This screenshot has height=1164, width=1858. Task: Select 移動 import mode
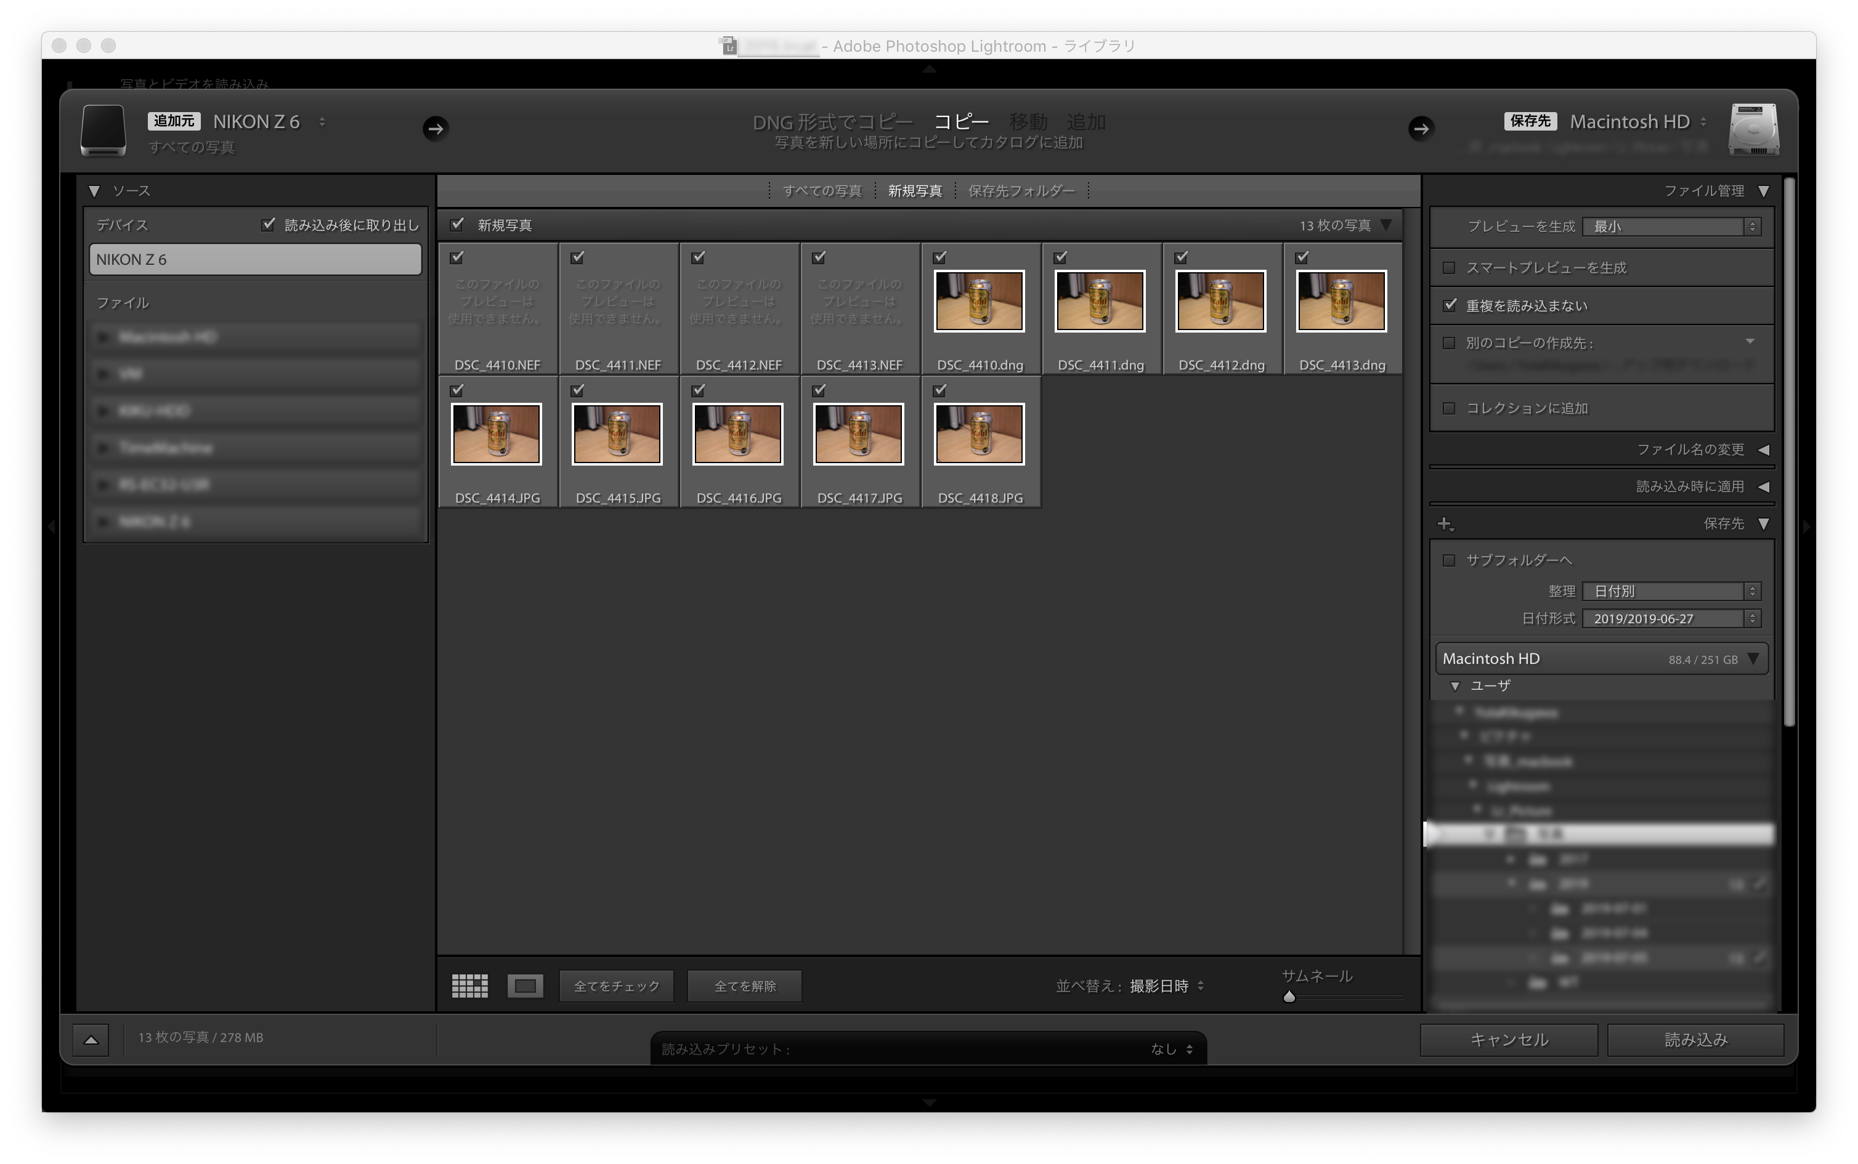1028,122
